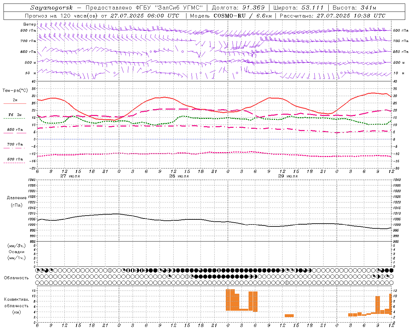This screenshot has width=410, height=328.
Task: Click the '28 июля' date label
Action: pyautogui.click(x=179, y=176)
